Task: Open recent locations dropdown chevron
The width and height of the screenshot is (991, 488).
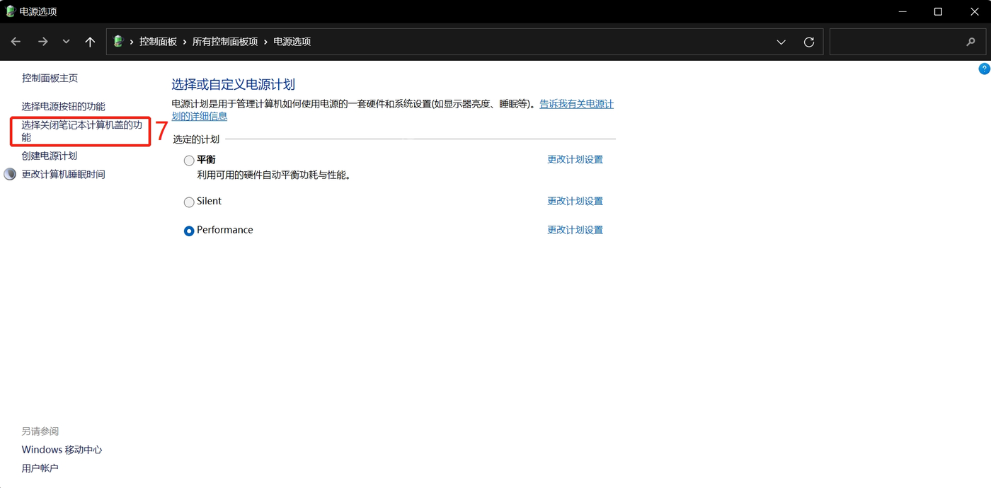Action: click(66, 42)
